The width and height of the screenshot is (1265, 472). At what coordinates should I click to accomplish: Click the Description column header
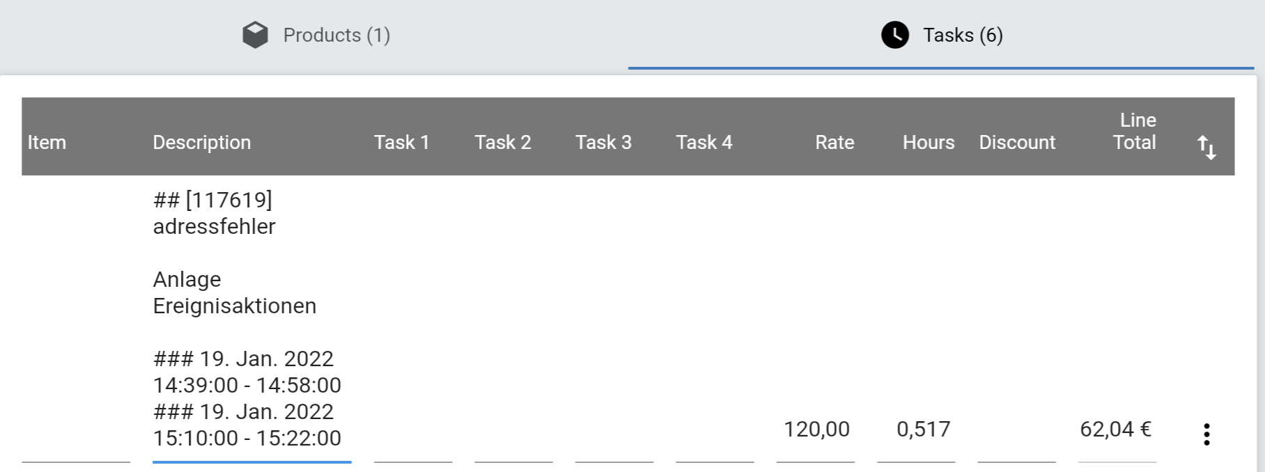tap(202, 142)
